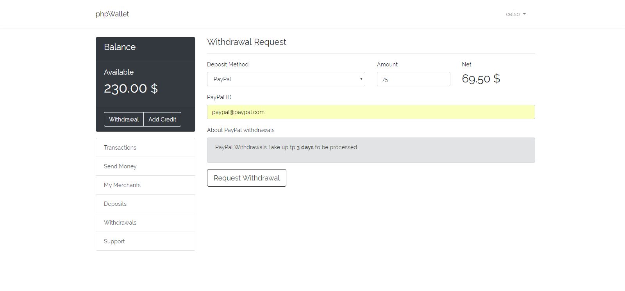Click the Amount input field
625x291 pixels.
(413, 79)
